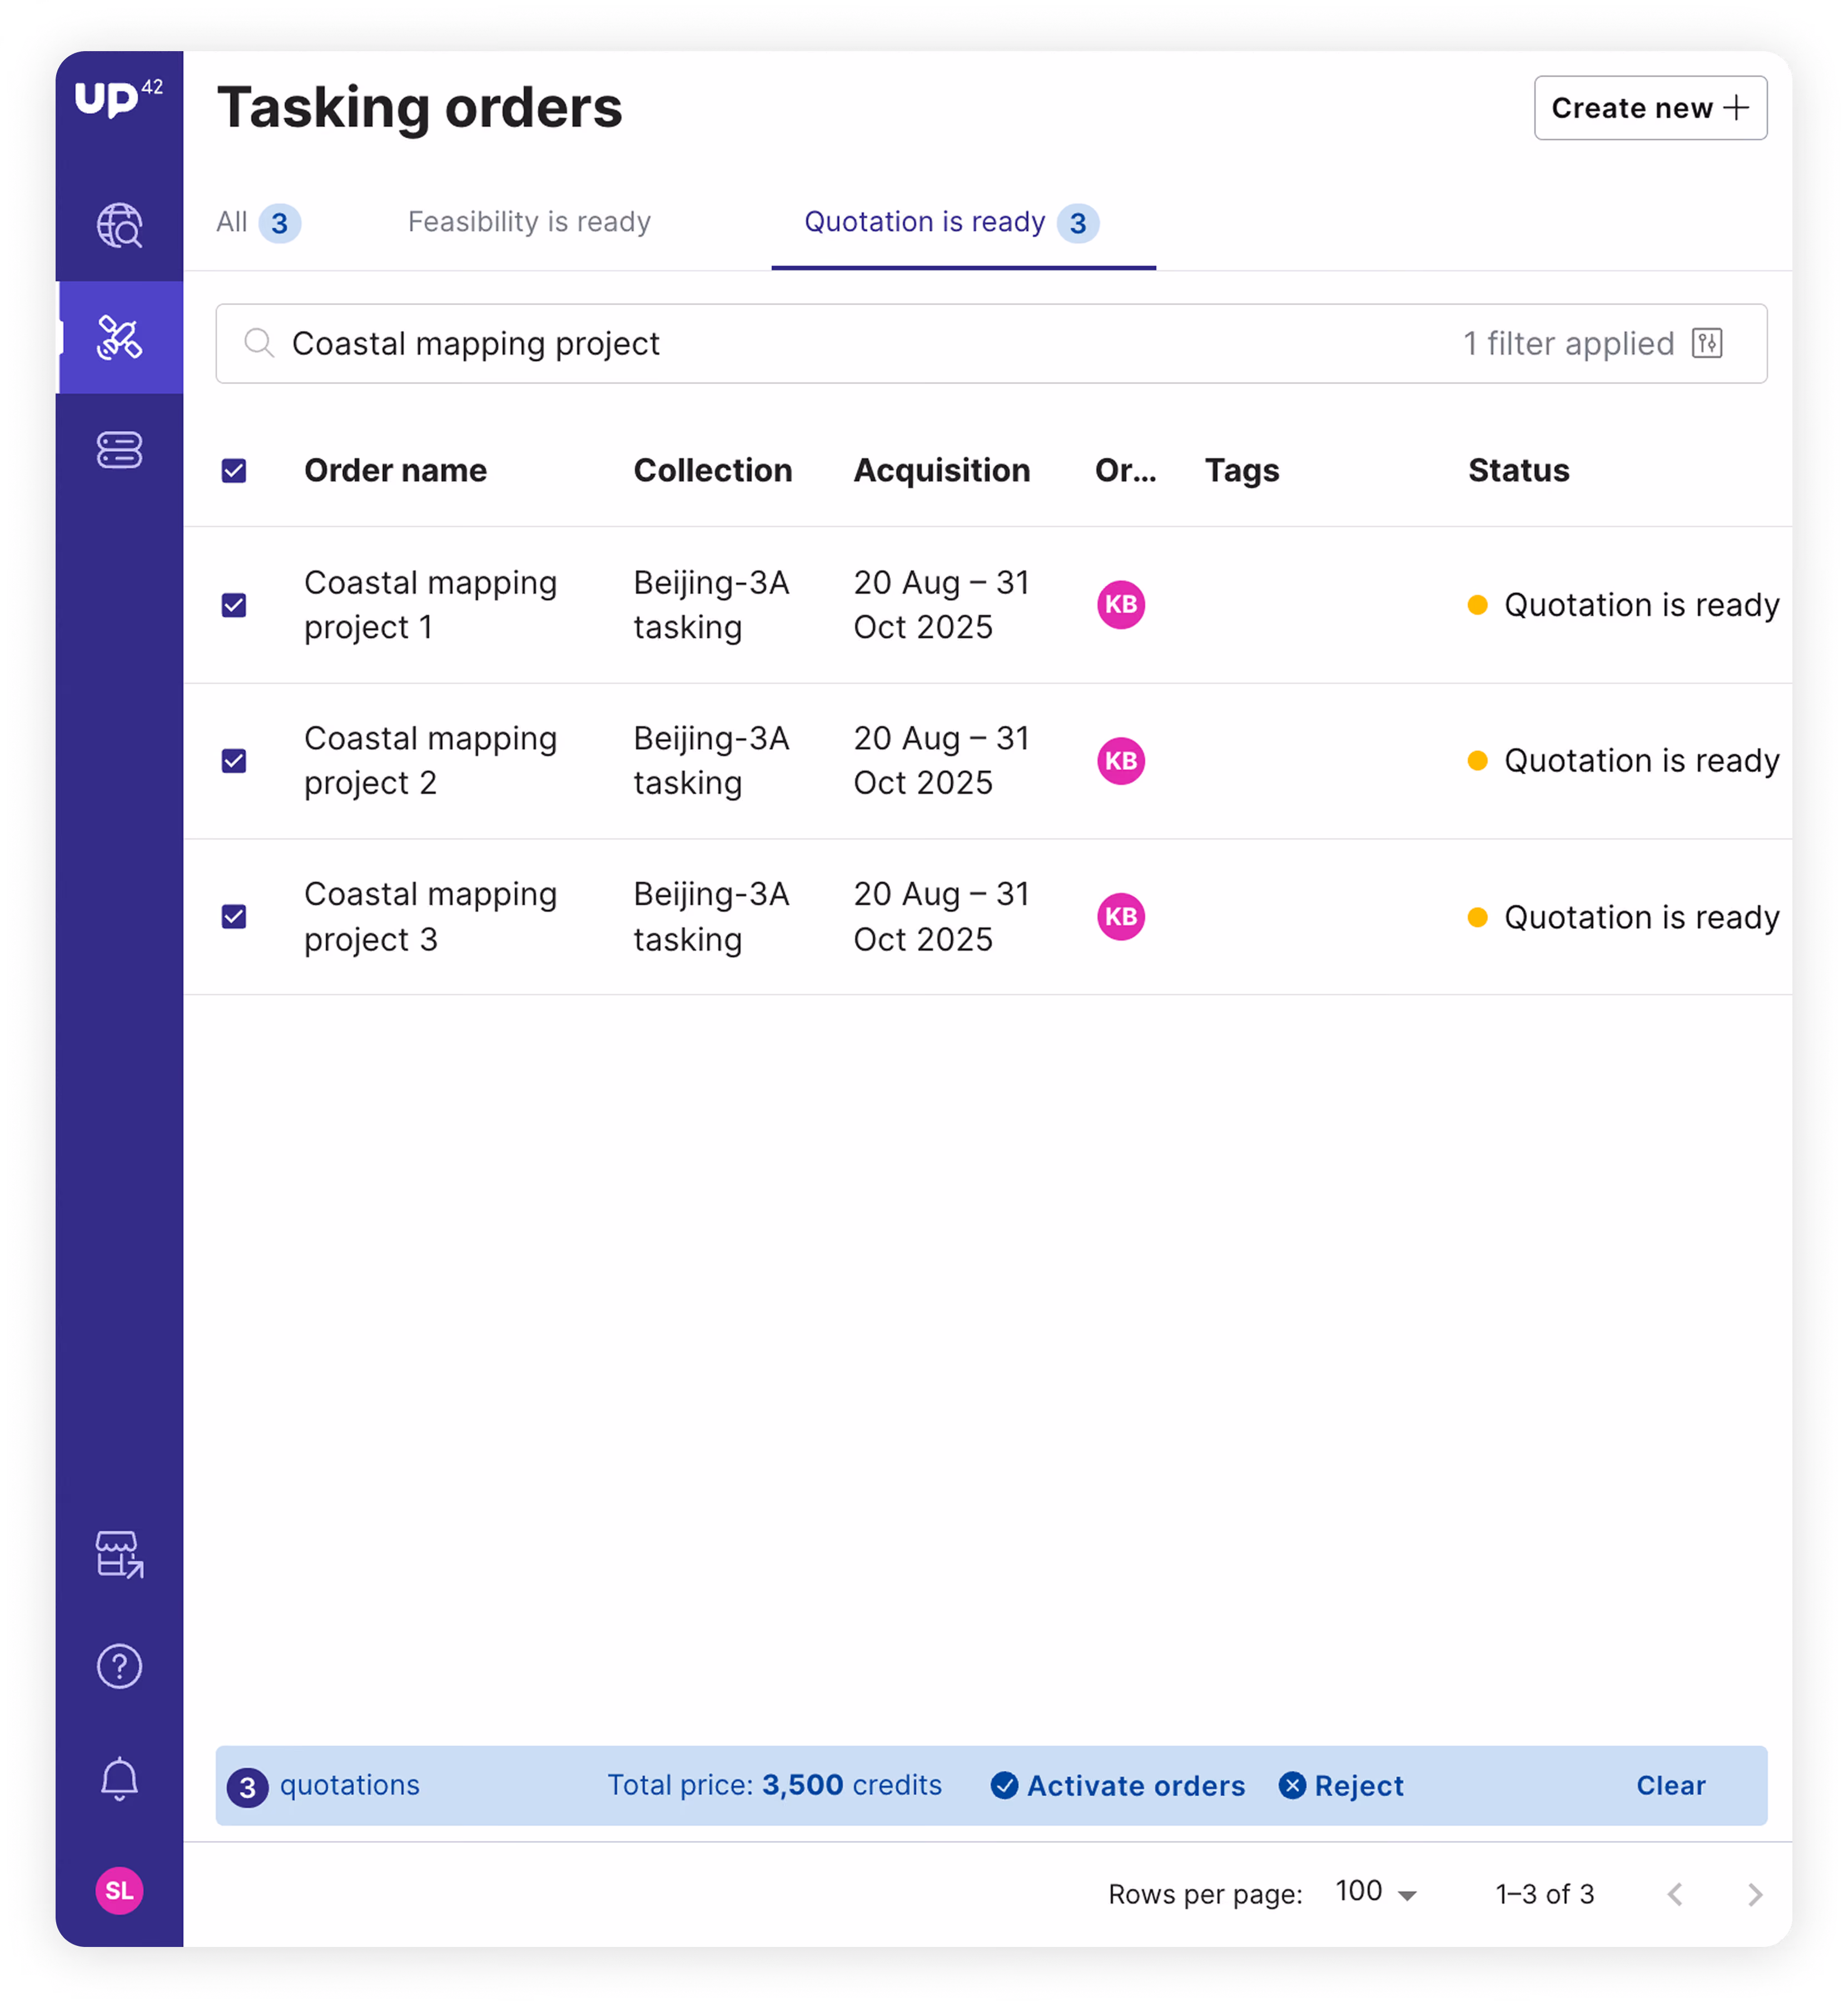This screenshot has width=1848, height=2007.
Task: Click Beijing-3A tasking in project 2 row
Action: pos(712,761)
